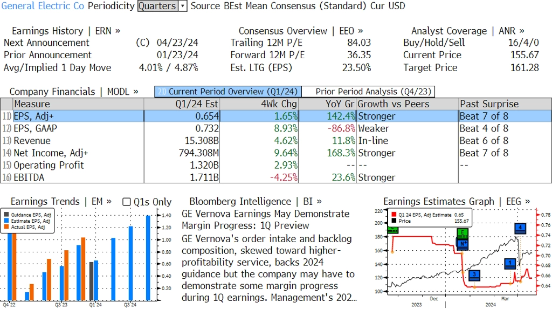This screenshot has height=309, width=552.
Task: Select row 12) EPS, GAAP
Action: coord(276,128)
